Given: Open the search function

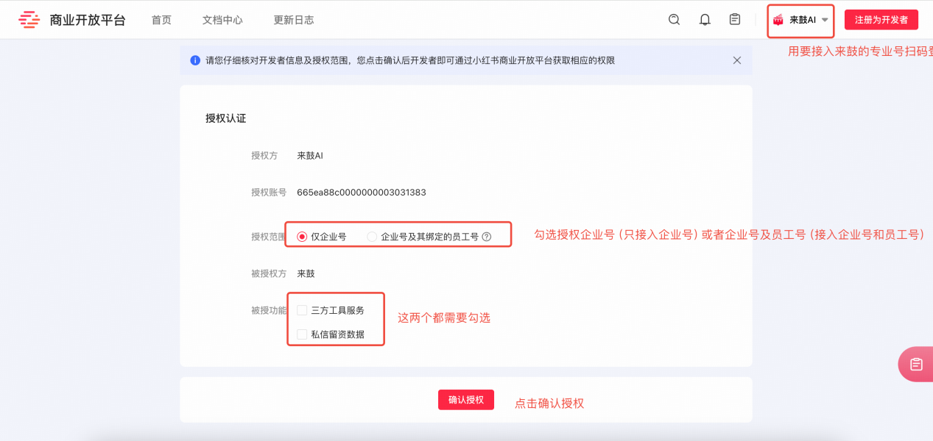Looking at the screenshot, I should click(x=674, y=19).
